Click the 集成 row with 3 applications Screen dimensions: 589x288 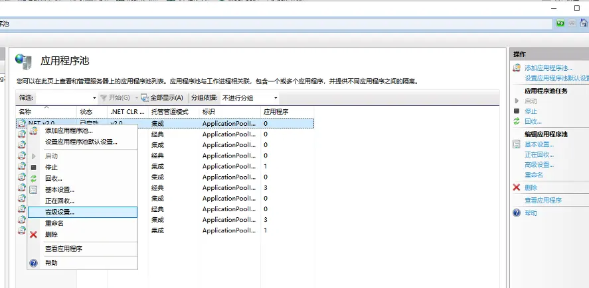coord(165,219)
